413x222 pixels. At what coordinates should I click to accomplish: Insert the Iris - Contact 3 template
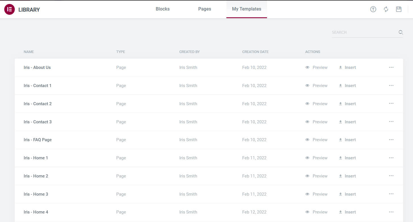click(347, 122)
